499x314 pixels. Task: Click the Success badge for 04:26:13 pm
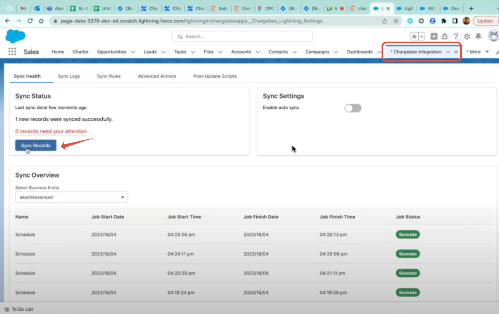coord(408,234)
